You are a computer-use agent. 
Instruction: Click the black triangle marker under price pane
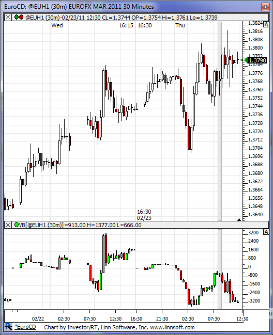coord(239,219)
